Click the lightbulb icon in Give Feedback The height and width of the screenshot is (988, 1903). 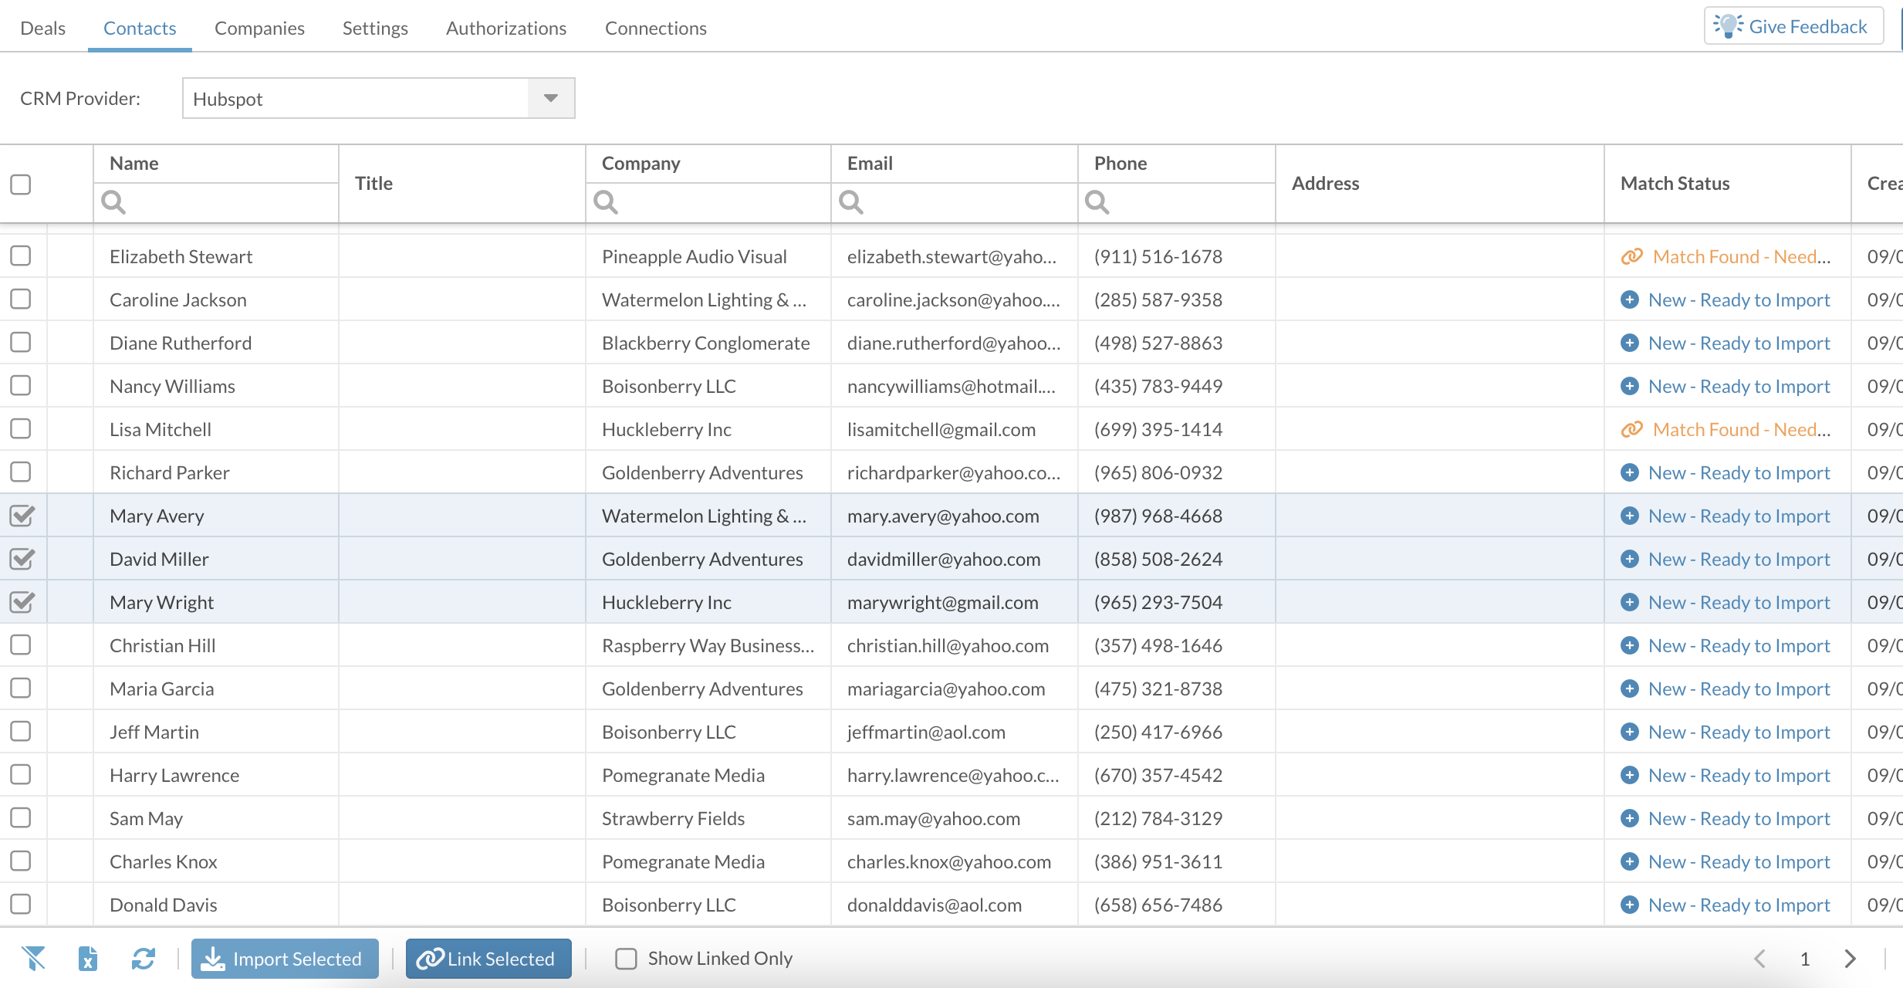pyautogui.click(x=1728, y=26)
